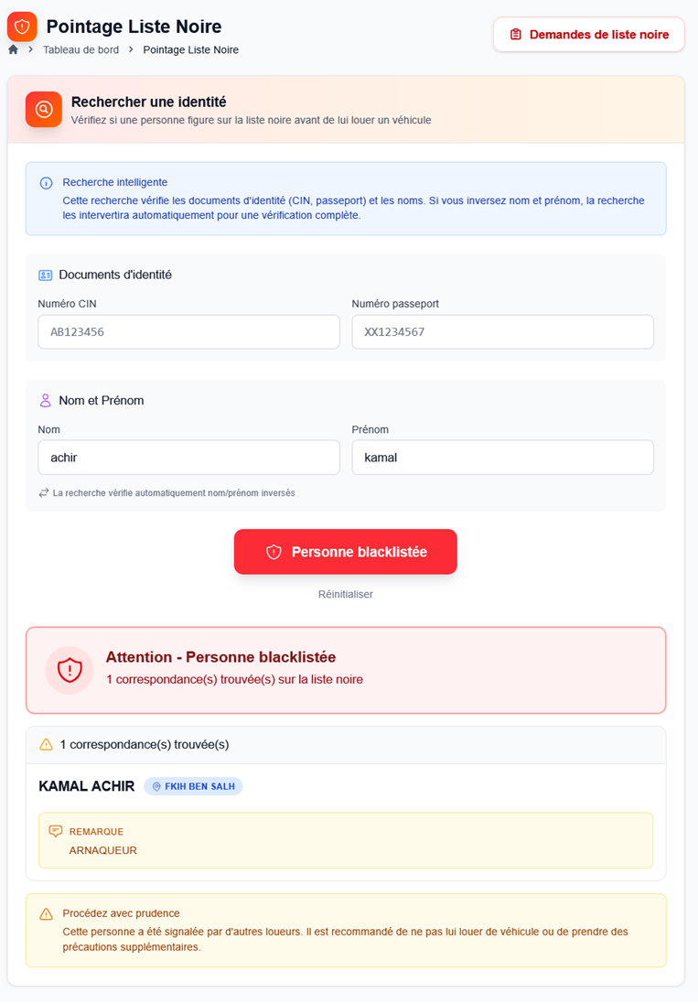Click inside the Numéro passeport field
This screenshot has width=698, height=1004.
pyautogui.click(x=502, y=331)
